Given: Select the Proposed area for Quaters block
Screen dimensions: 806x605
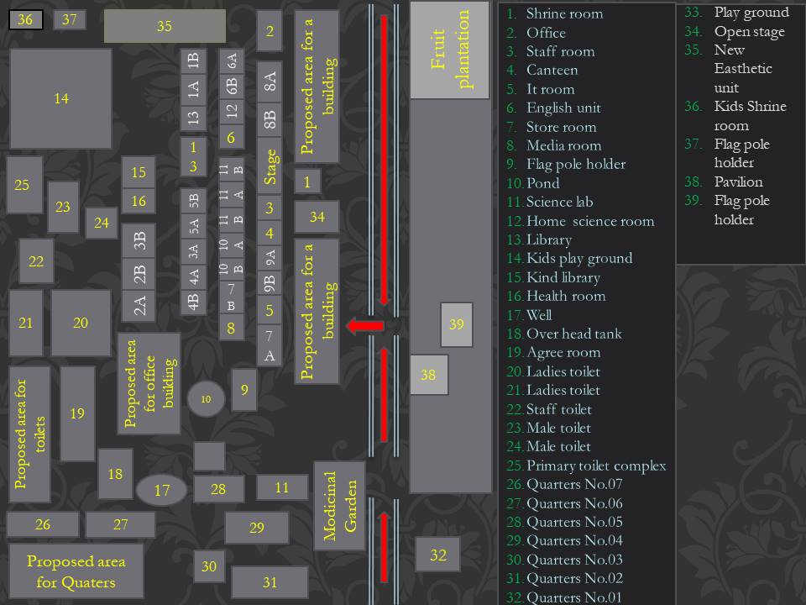Looking at the screenshot, I should (x=76, y=571).
